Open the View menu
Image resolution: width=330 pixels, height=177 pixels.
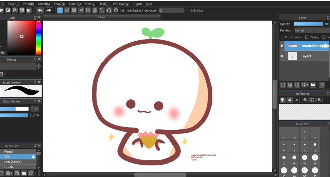point(90,4)
